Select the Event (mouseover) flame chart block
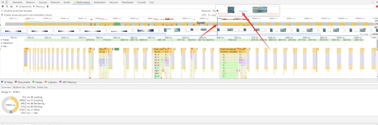The image size is (378, 125). click(229, 49)
